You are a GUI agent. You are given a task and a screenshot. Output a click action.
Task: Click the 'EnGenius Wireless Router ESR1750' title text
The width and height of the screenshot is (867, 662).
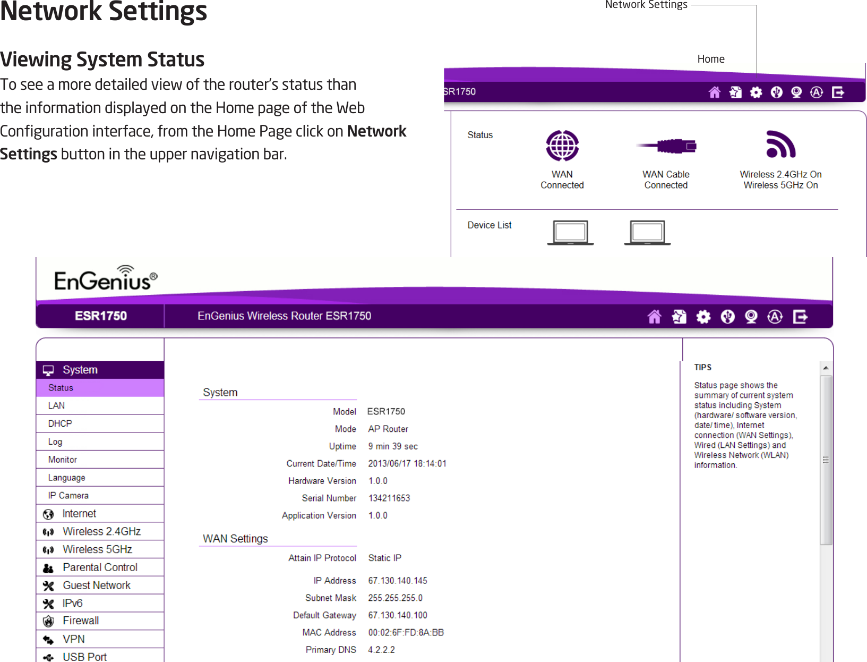pyautogui.click(x=285, y=316)
